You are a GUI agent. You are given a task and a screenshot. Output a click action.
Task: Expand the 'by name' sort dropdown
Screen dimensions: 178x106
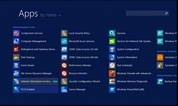[51, 15]
